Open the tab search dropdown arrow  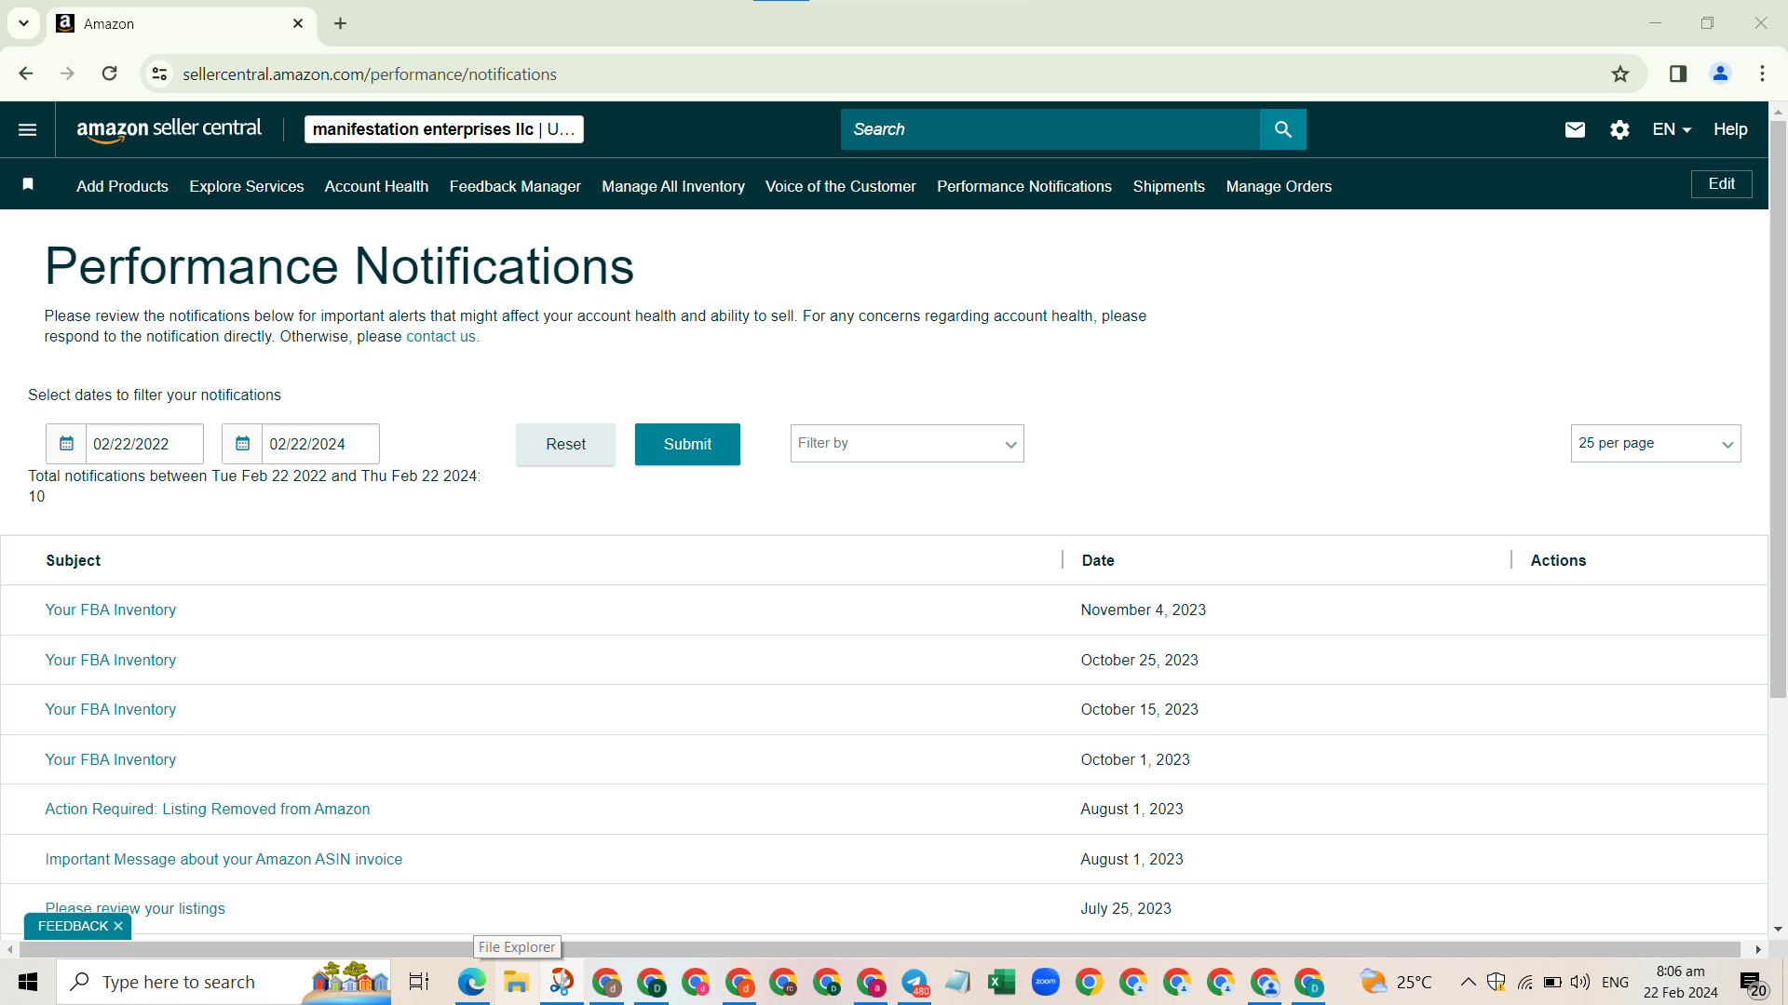tap(23, 23)
